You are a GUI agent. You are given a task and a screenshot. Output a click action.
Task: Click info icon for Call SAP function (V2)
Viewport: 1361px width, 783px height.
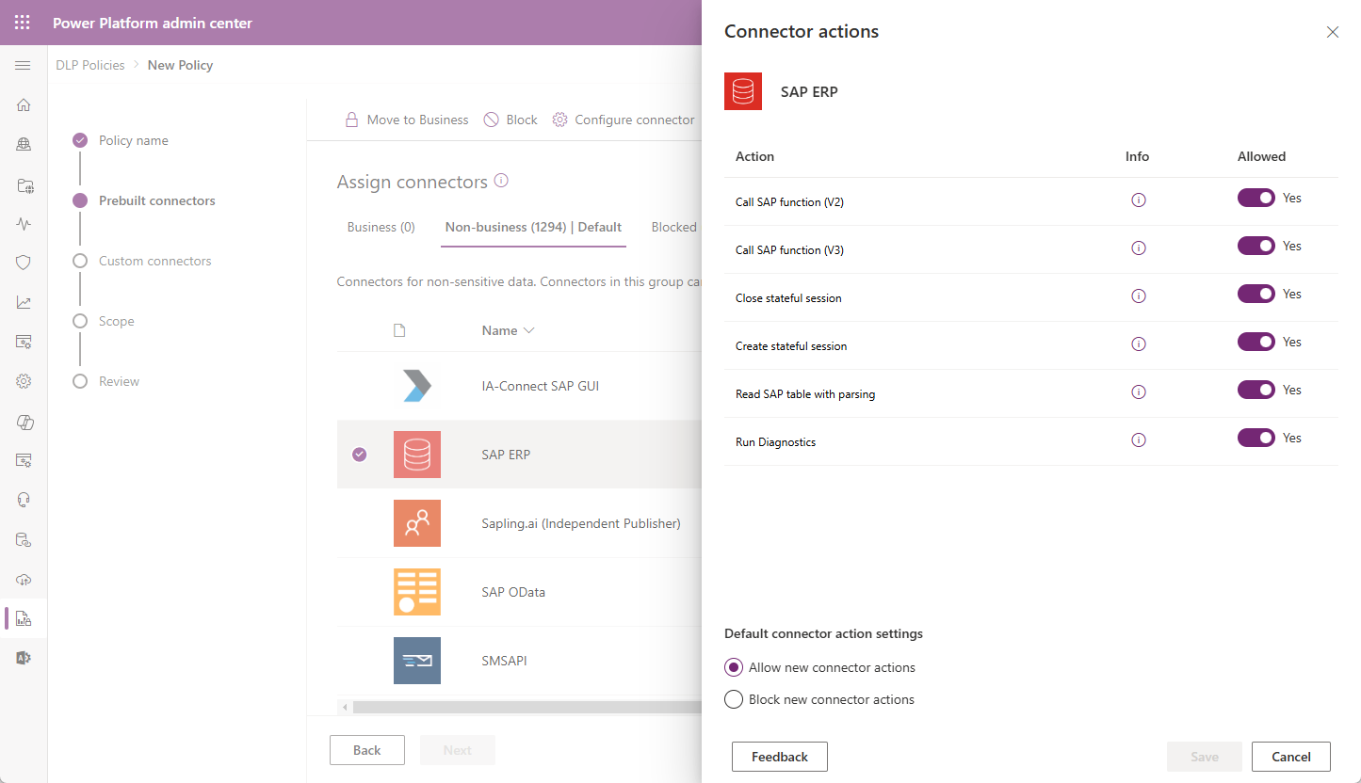[1138, 200]
